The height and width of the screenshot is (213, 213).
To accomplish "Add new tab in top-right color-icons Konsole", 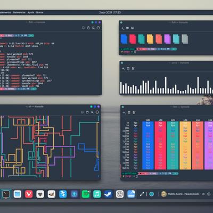I will pyautogui.click(x=122, y=28).
